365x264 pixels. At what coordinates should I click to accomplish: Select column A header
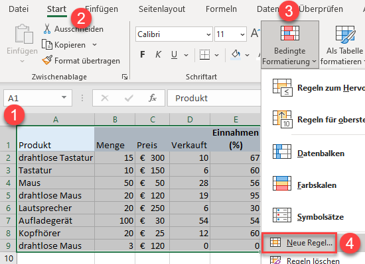coord(56,120)
